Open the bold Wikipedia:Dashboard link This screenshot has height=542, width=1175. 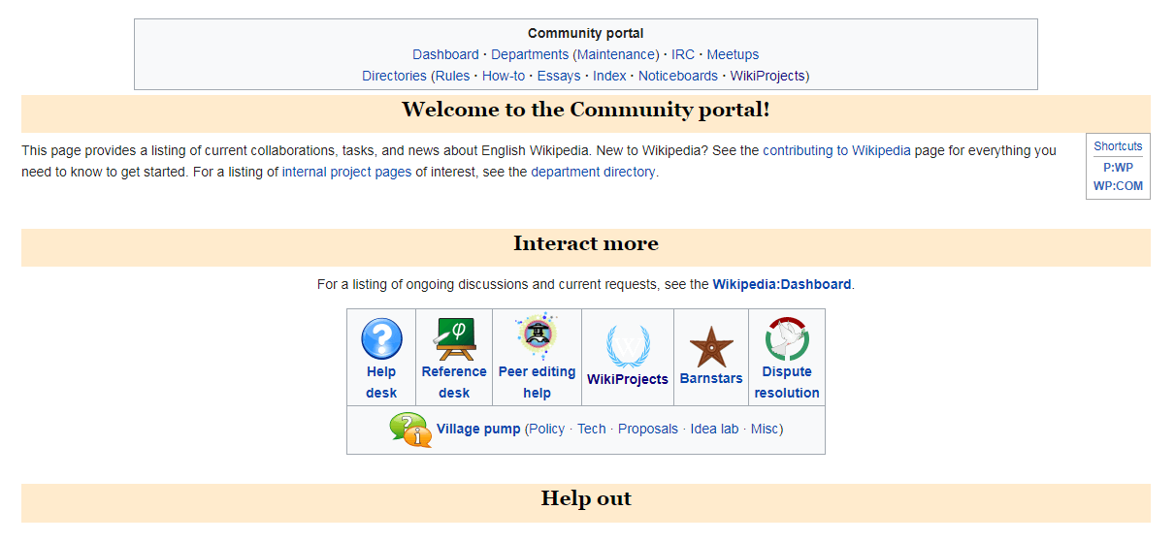[782, 284]
